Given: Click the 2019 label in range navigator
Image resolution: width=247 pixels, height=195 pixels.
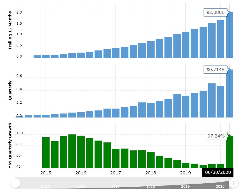Looking at the screenshot, I should pos(185,186).
